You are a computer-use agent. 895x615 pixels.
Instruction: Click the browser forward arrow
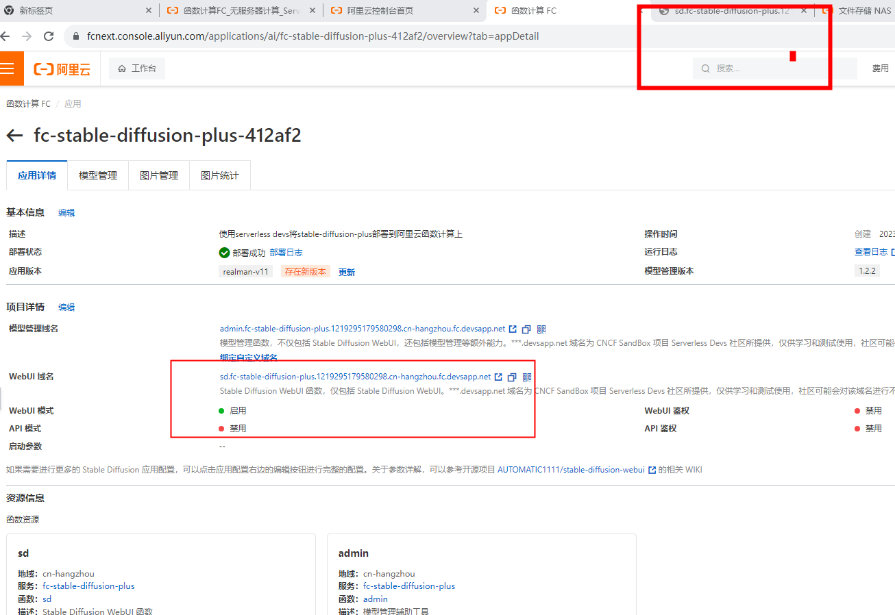[x=26, y=36]
